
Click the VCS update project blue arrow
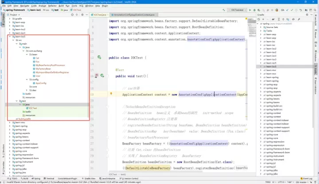tap(287, 10)
